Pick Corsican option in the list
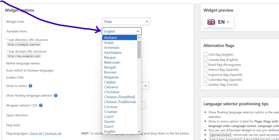279x140 pixels. tap(120, 107)
